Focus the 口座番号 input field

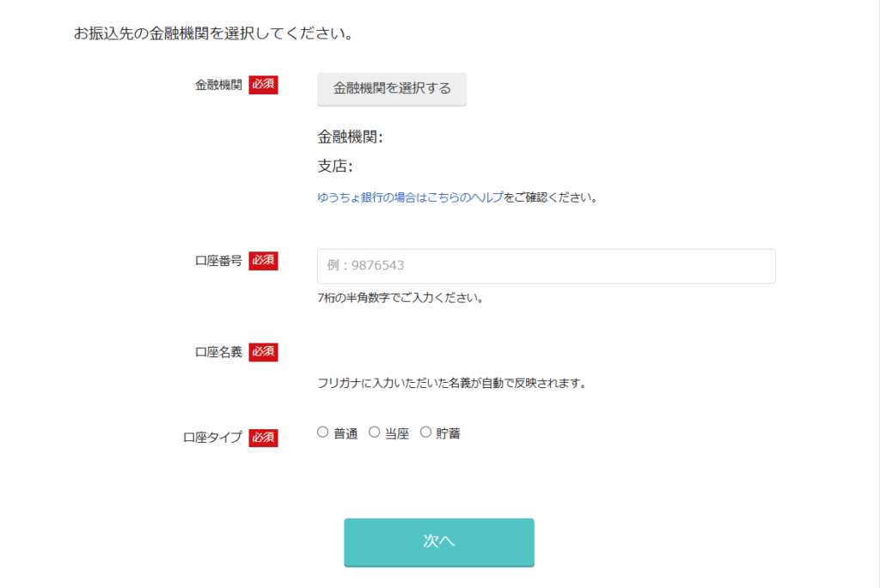click(x=546, y=266)
